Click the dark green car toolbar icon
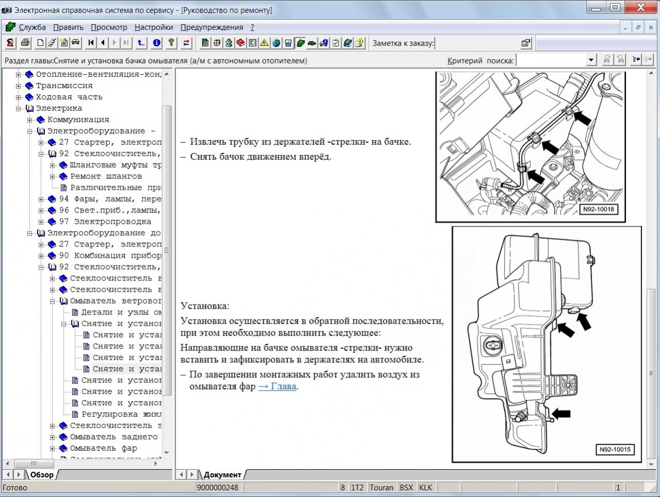 point(312,43)
